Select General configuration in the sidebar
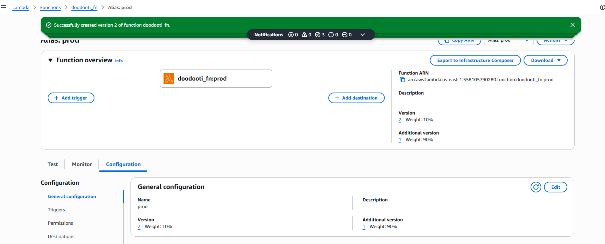This screenshot has width=605, height=244. (72, 196)
